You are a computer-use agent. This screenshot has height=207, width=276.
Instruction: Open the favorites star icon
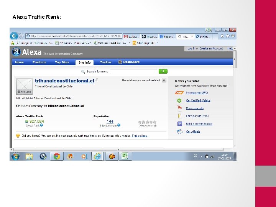point(228,36)
